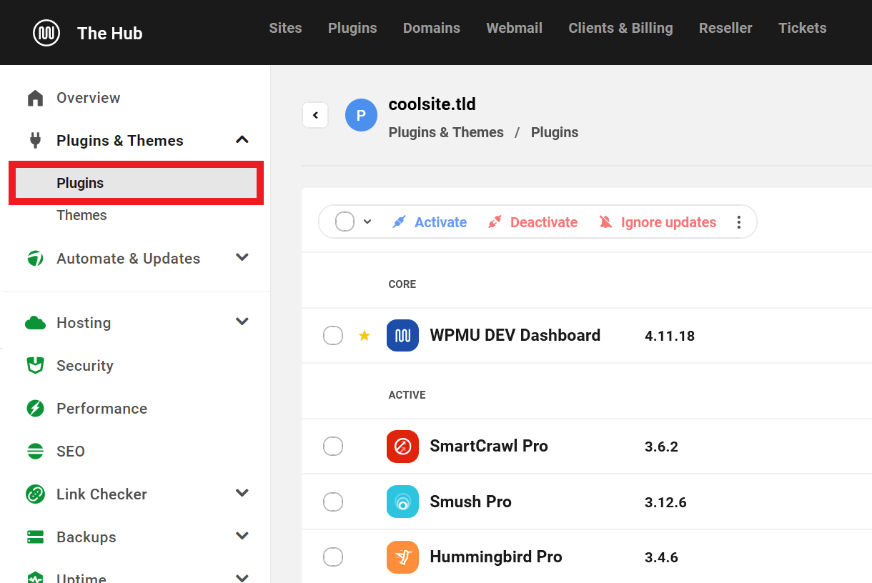Click the Backups icon in sidebar
The image size is (872, 583).
click(35, 537)
